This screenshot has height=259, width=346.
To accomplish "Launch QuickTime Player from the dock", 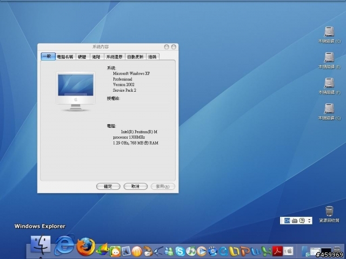I will 223,251.
